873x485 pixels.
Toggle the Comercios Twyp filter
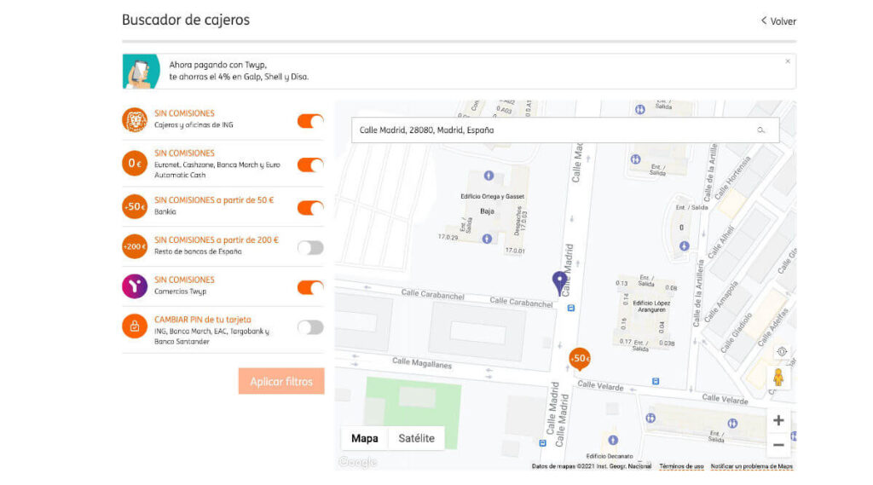pos(310,287)
